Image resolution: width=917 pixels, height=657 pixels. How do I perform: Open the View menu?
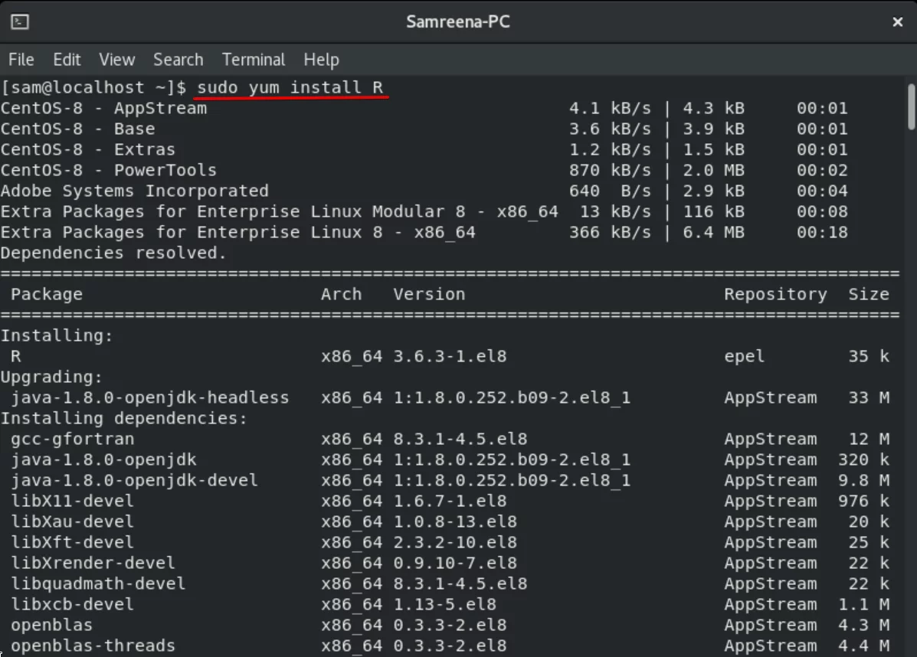[117, 60]
